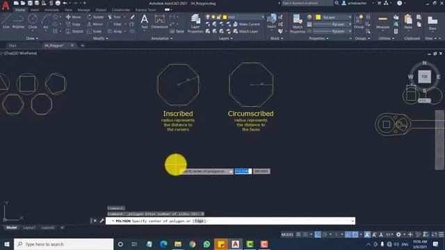Click Make Current layer button
This screenshot has height=250, width=445.
[247, 24]
